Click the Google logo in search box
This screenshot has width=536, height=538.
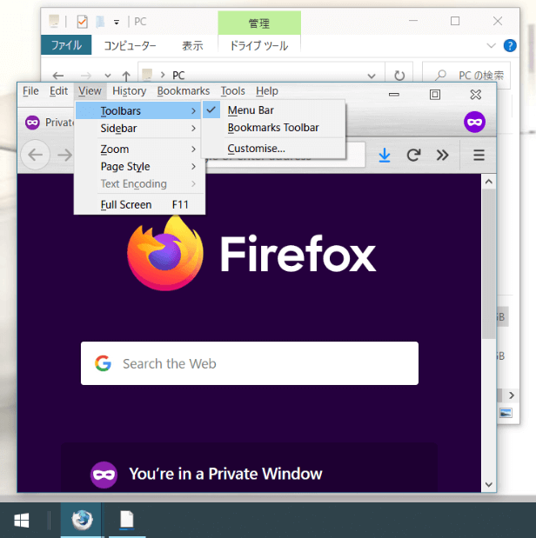(103, 363)
